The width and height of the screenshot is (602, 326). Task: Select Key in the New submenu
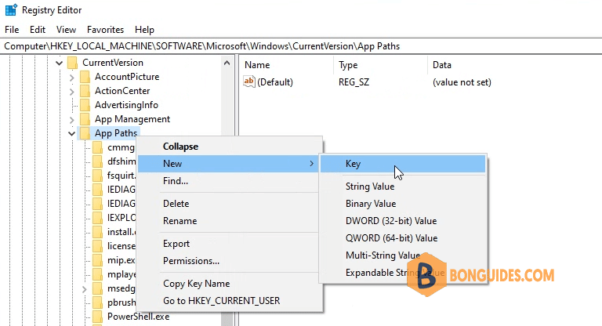click(403, 164)
